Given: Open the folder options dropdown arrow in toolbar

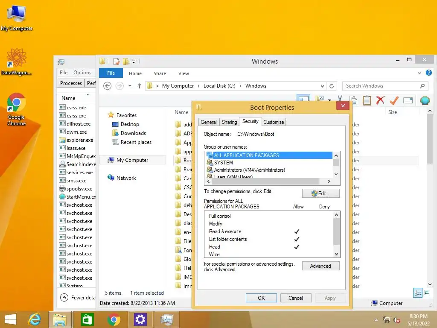Looking at the screenshot, I should (330, 100).
